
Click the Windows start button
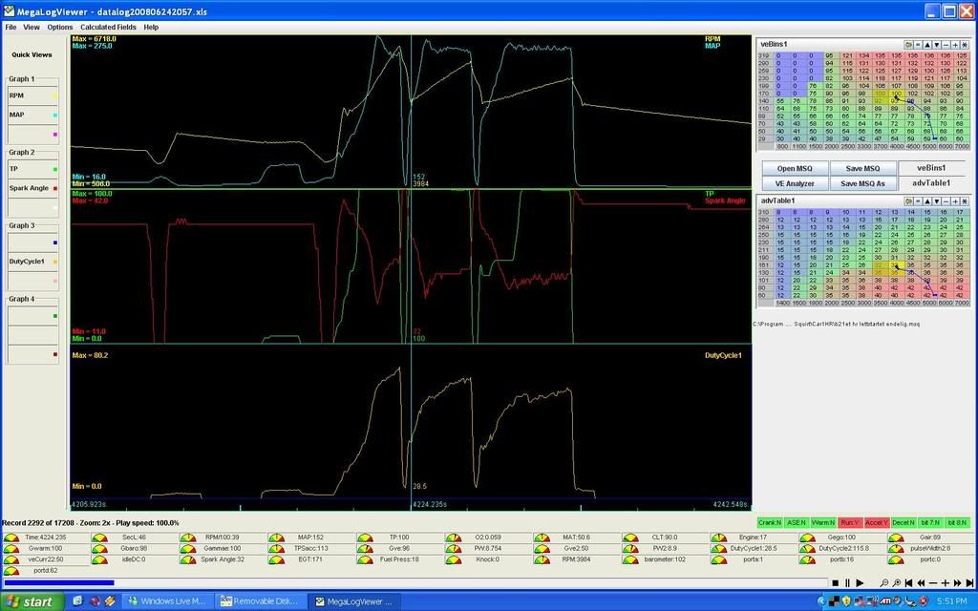coord(32,601)
